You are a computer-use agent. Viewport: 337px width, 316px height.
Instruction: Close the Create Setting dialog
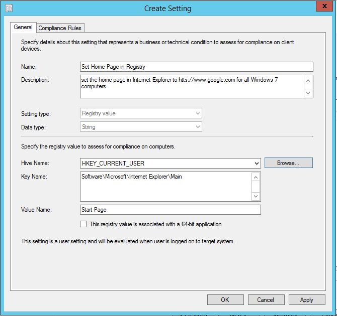(324, 6)
